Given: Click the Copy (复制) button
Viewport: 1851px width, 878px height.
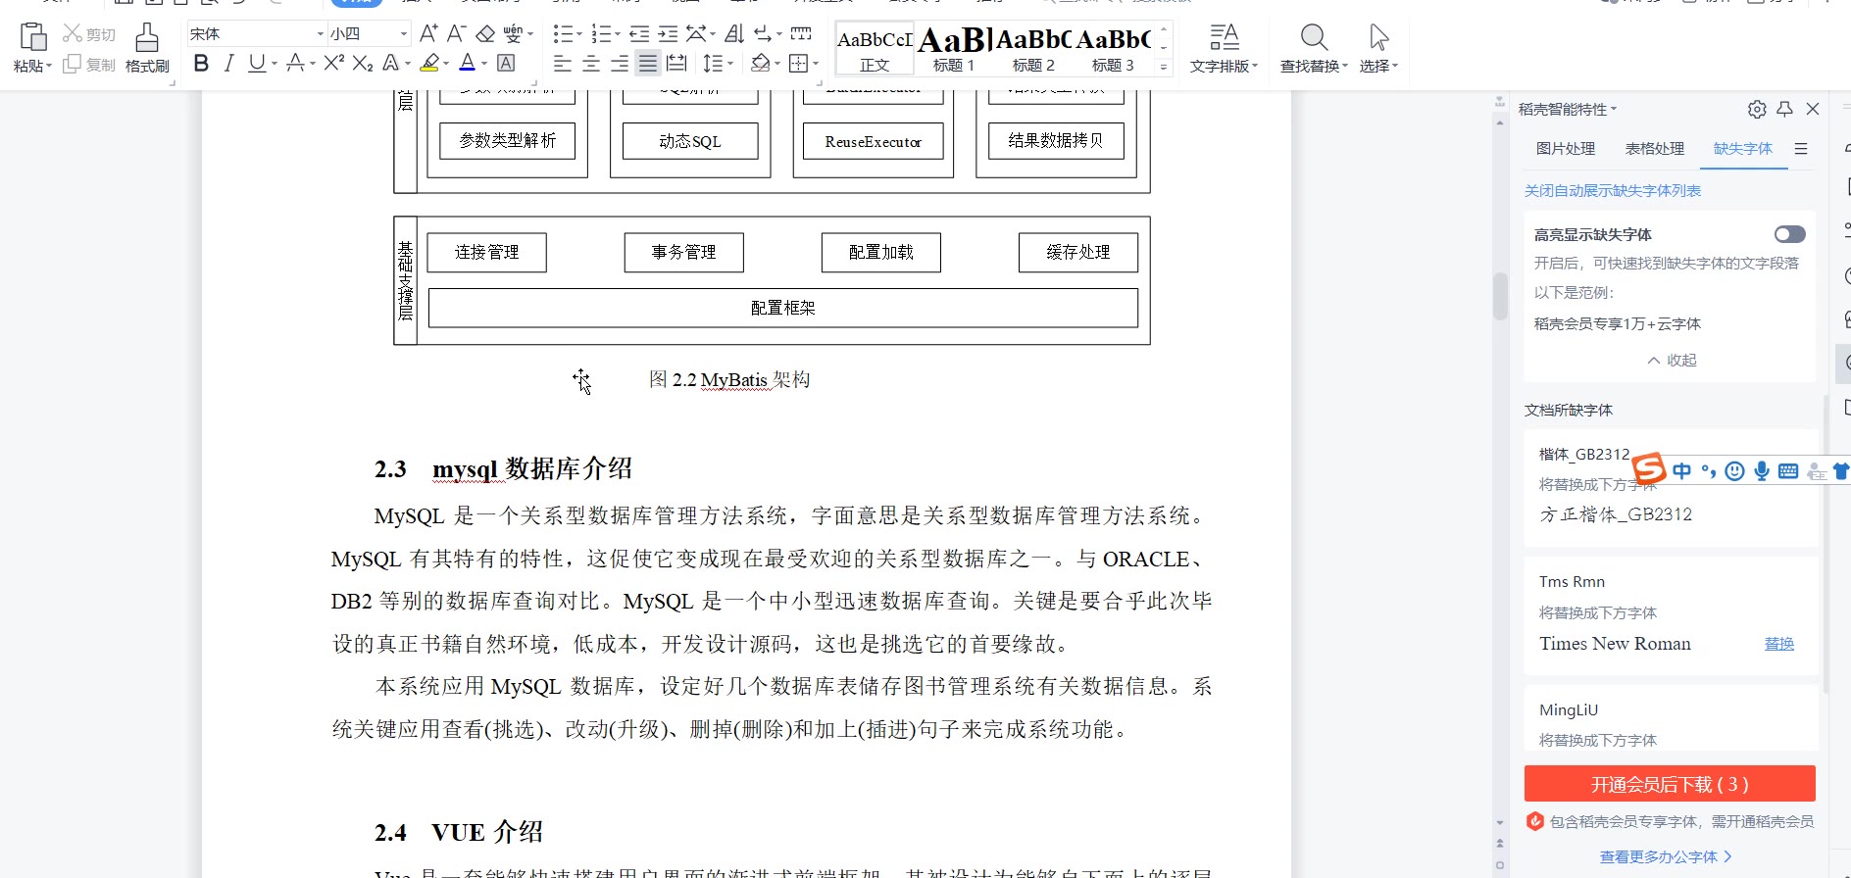Looking at the screenshot, I should 89,65.
